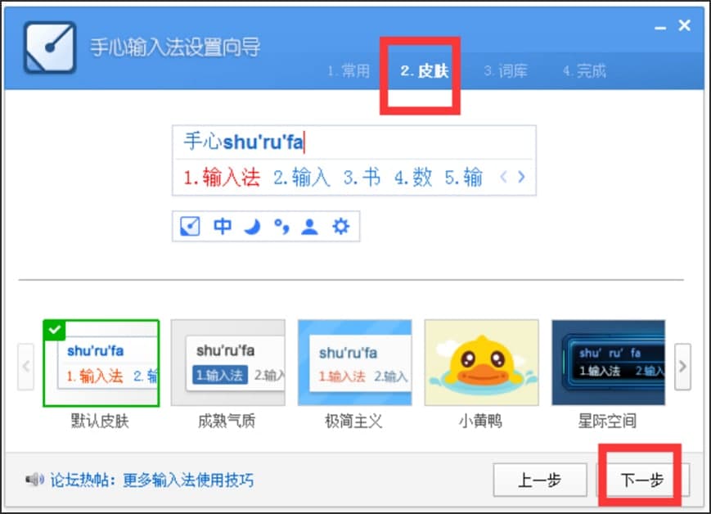Screen dimensions: 711x514
Task: Select the 小黄鸭 skin thumbnail
Action: click(x=481, y=362)
